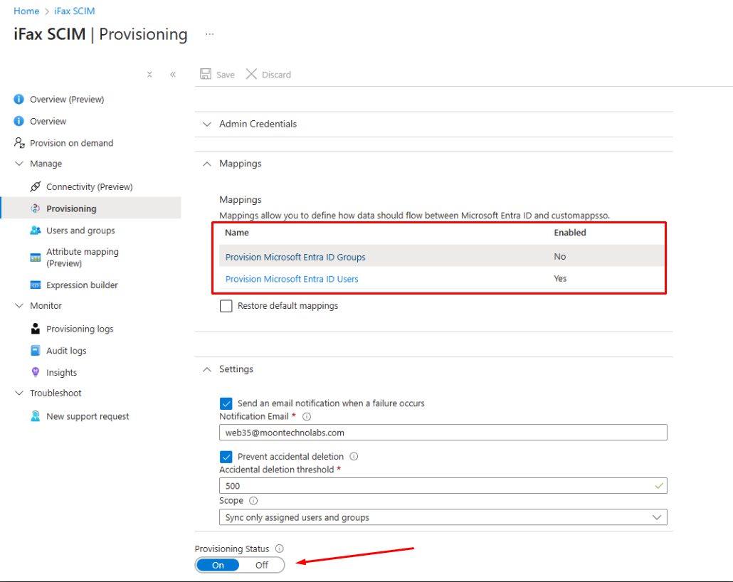Uncheck Send an email notification checkbox

[x=226, y=403]
